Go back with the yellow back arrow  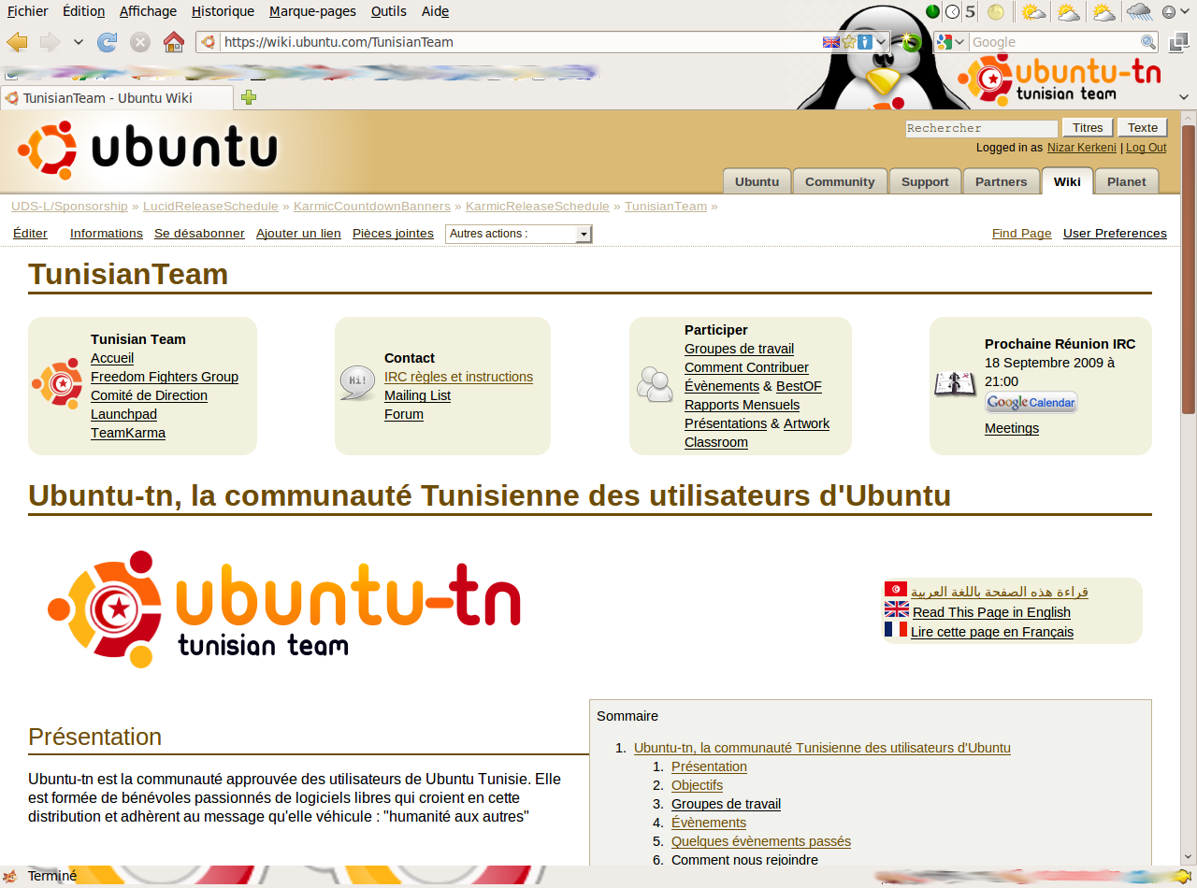click(17, 42)
